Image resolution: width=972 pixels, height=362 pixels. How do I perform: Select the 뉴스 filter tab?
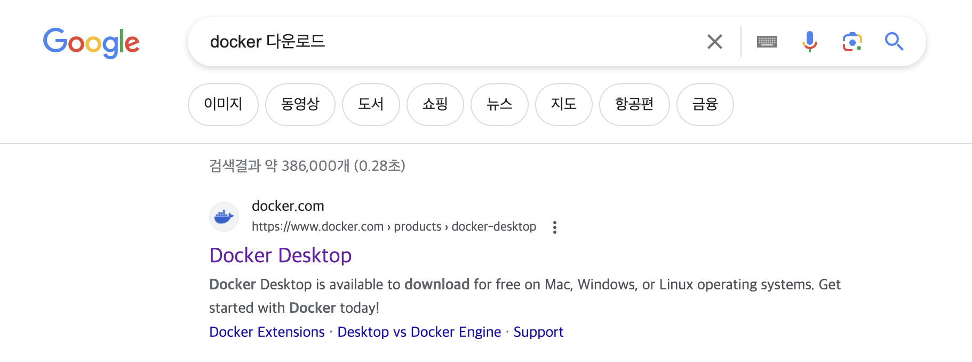(499, 105)
